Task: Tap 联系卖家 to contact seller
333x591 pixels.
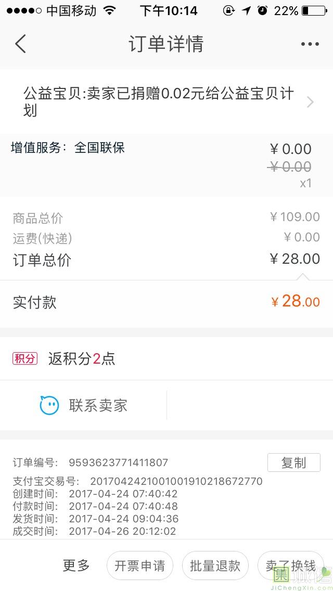Action: pyautogui.click(x=98, y=405)
